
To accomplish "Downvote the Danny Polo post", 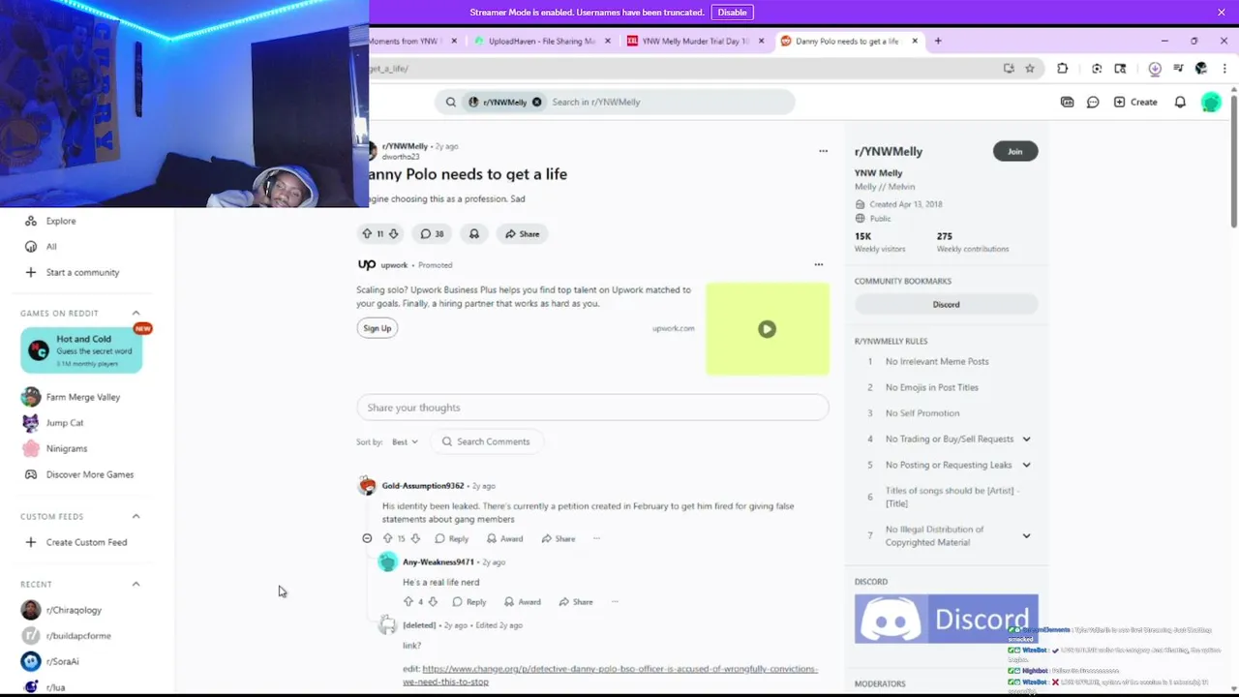I will [x=393, y=233].
